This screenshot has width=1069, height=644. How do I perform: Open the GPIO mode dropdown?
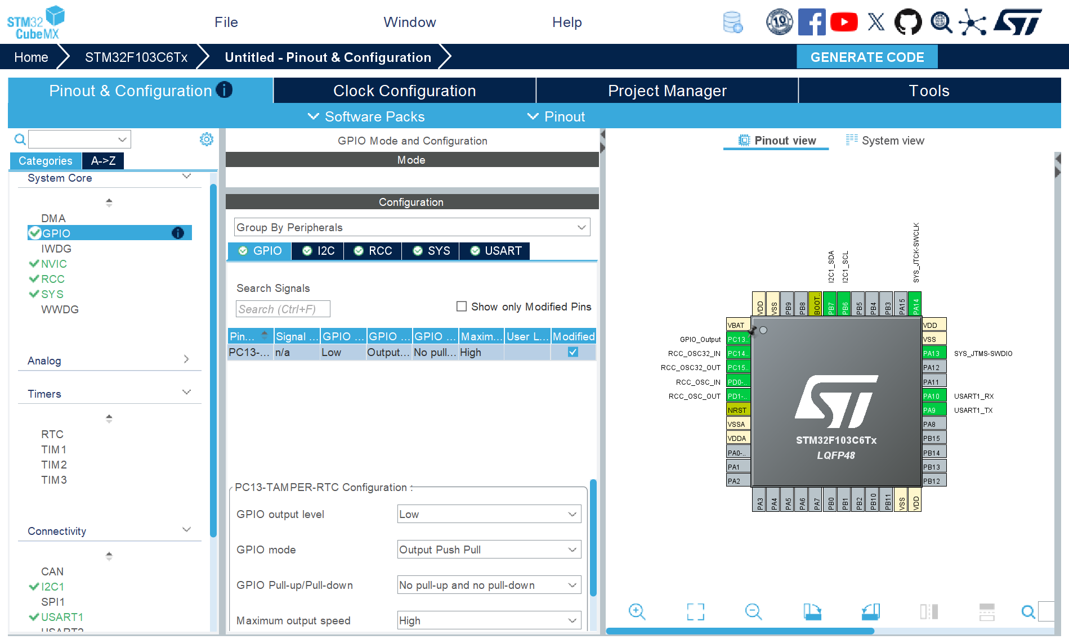[x=489, y=550]
